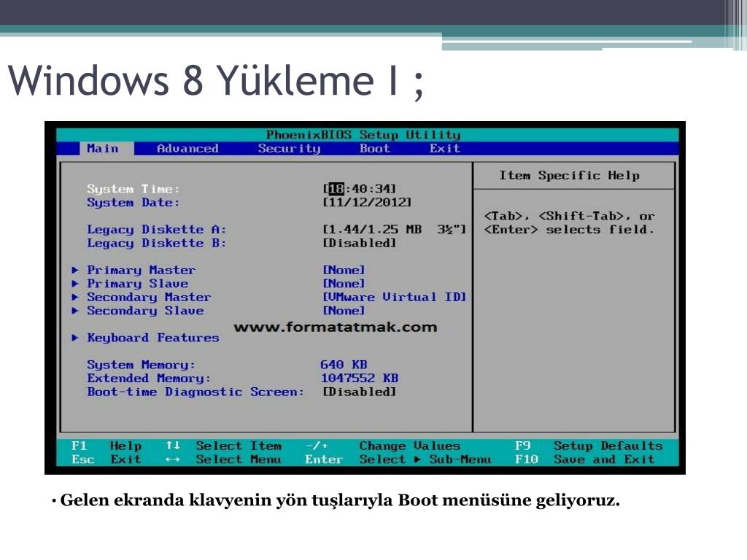Click the Primary Slave label
The image size is (747, 560).
tap(137, 284)
